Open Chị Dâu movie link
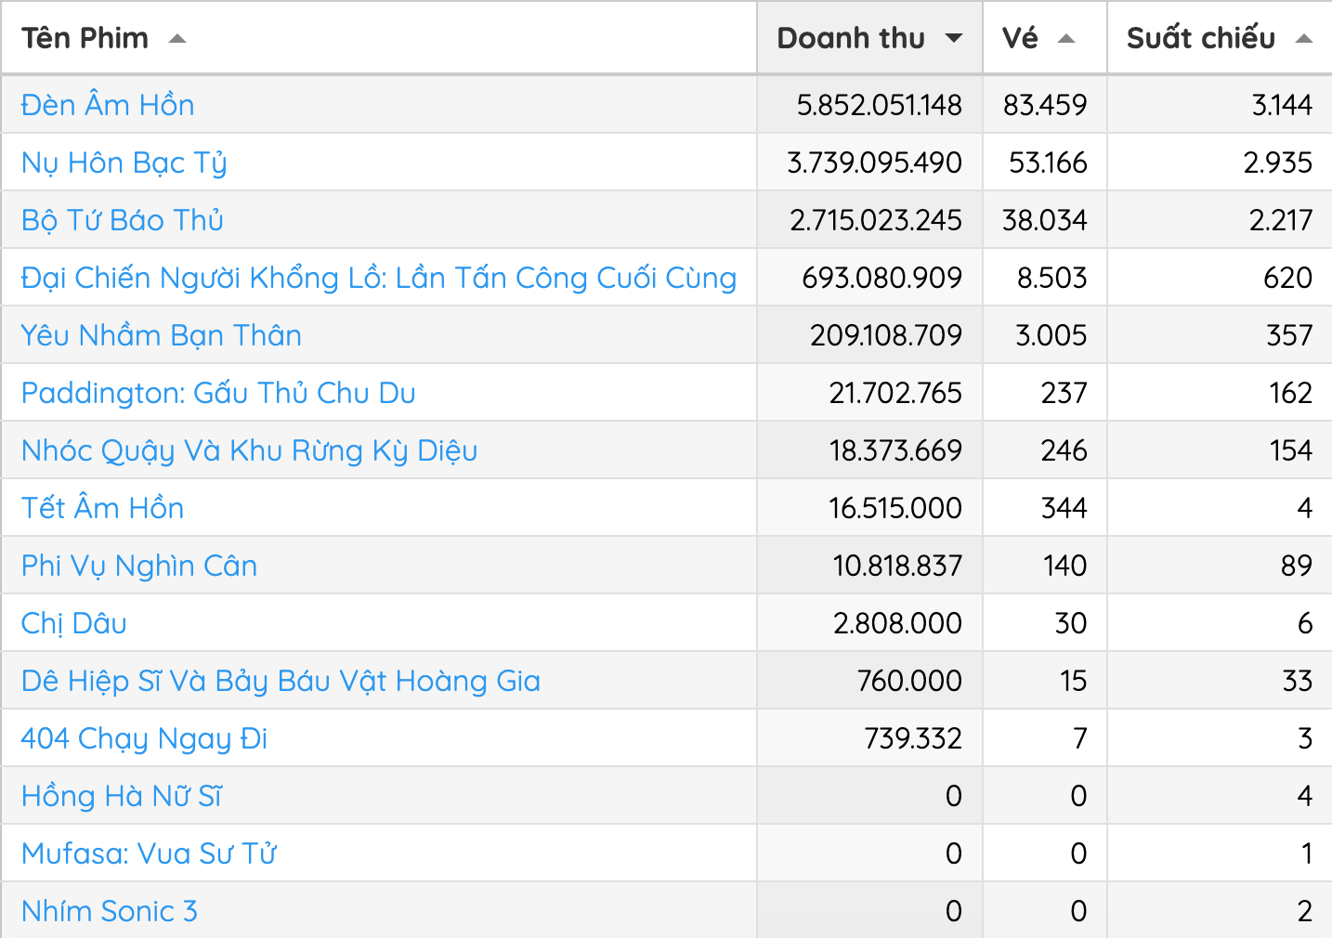Screen dimensions: 1332x938 (x=74, y=623)
